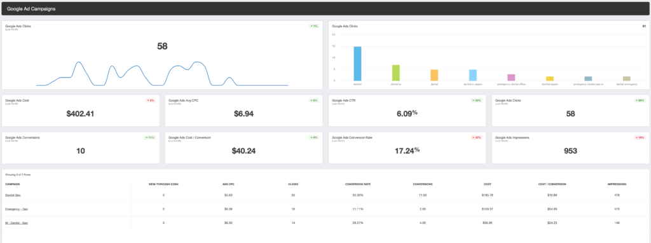Image resolution: width=651 pixels, height=243 pixels.
Task: Click the pink 'emergency dental office' bar
Action: click(511, 78)
